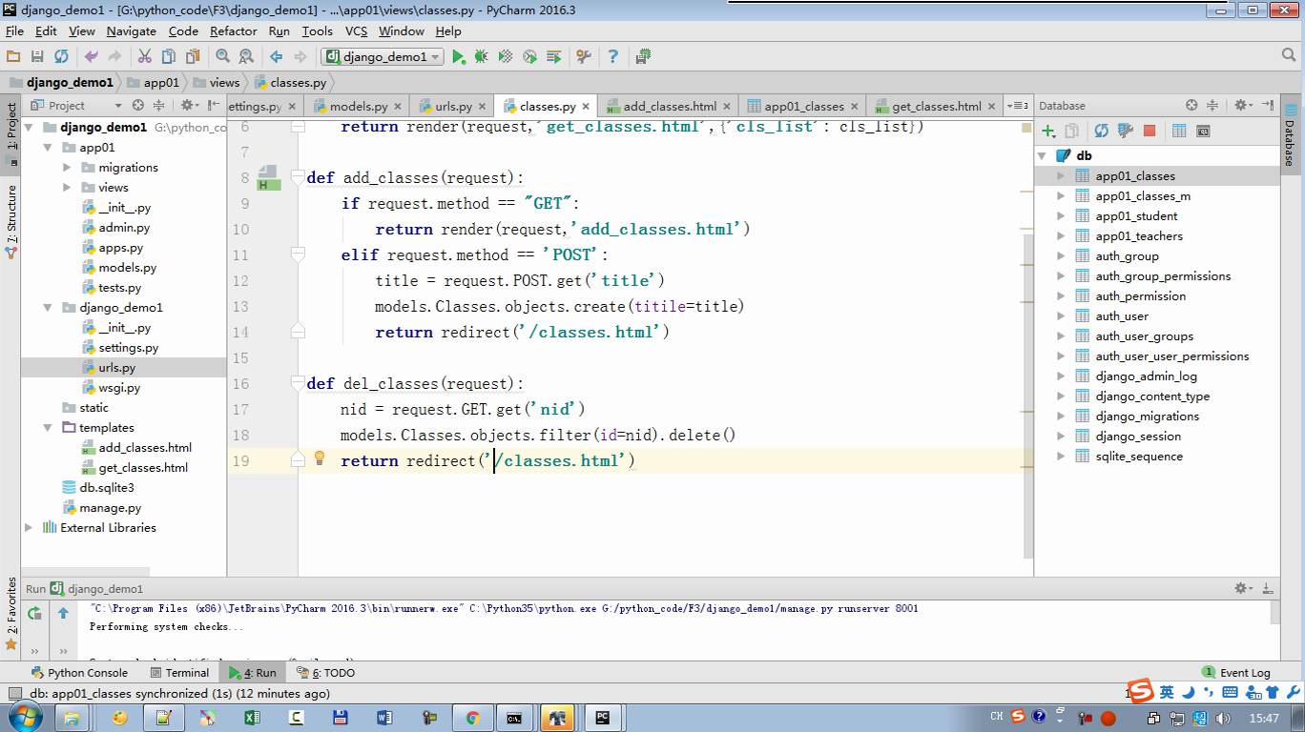
Task: Open the VCS menu
Action: [x=356, y=30]
